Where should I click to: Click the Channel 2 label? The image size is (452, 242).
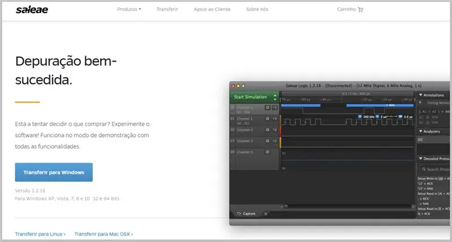coord(245,130)
